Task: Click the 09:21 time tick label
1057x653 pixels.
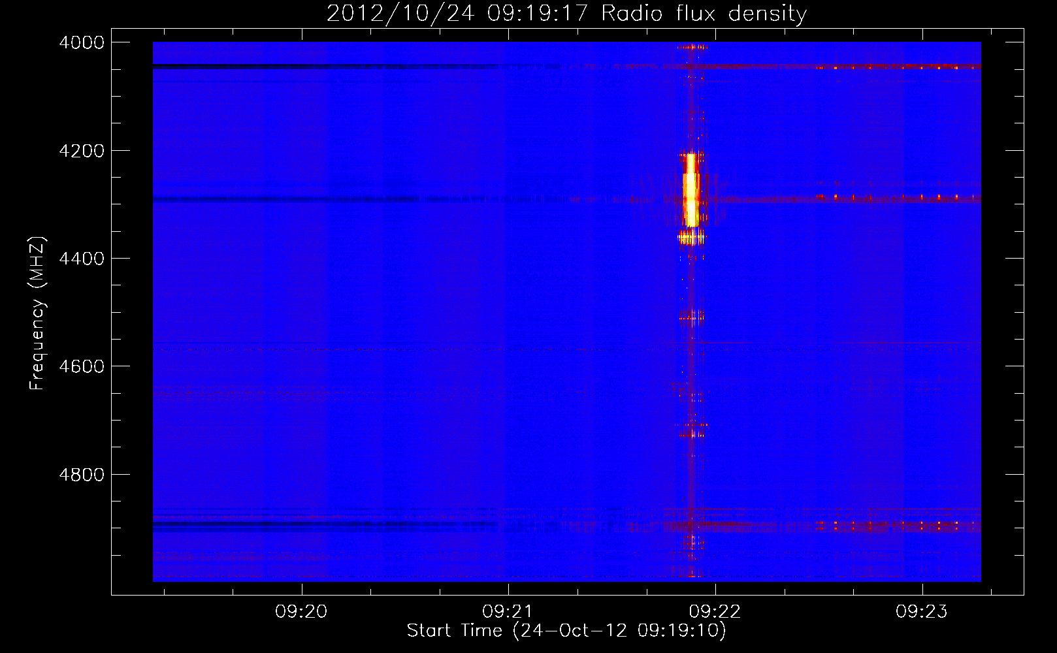Action: (508, 612)
